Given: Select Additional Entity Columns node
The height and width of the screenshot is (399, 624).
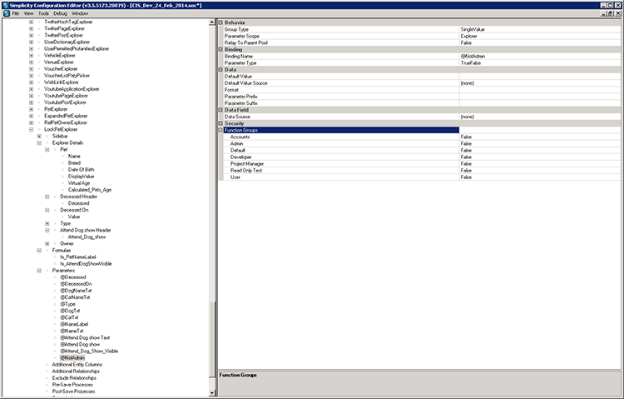Looking at the screenshot, I should tap(77, 365).
